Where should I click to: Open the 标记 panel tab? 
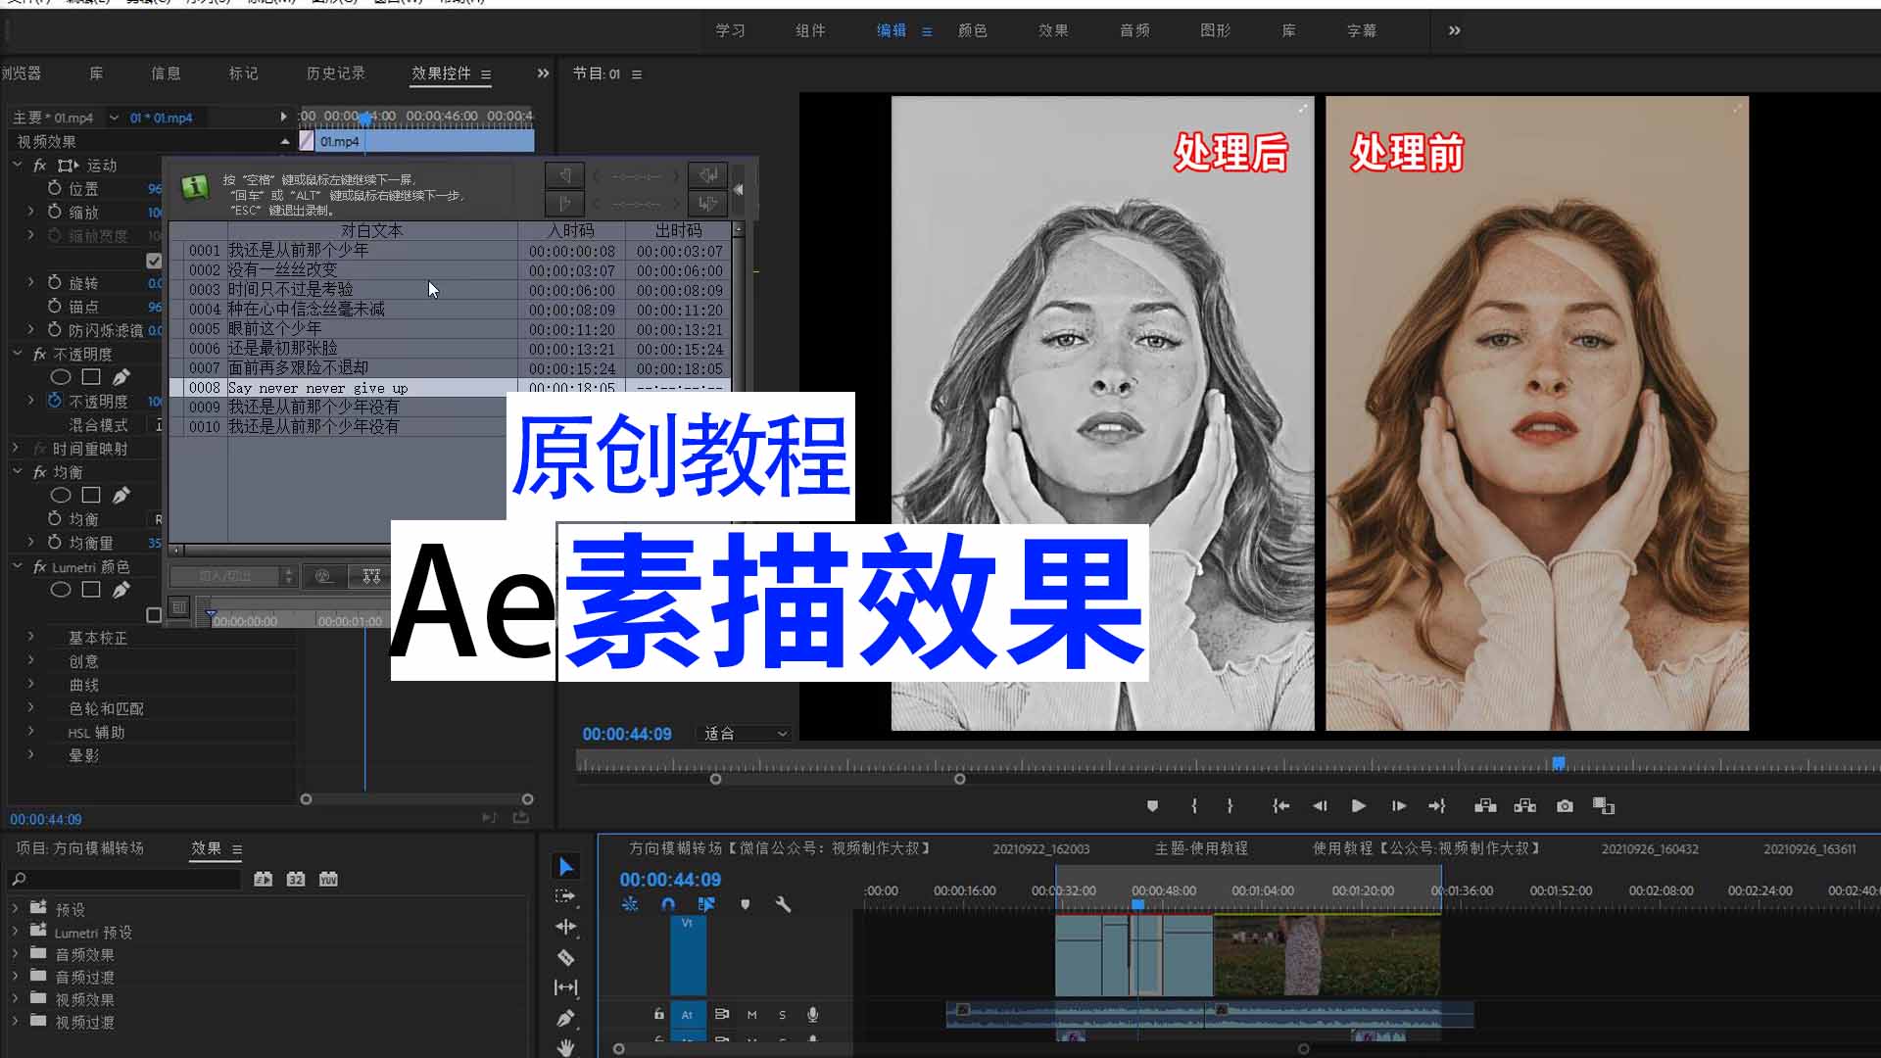click(243, 73)
